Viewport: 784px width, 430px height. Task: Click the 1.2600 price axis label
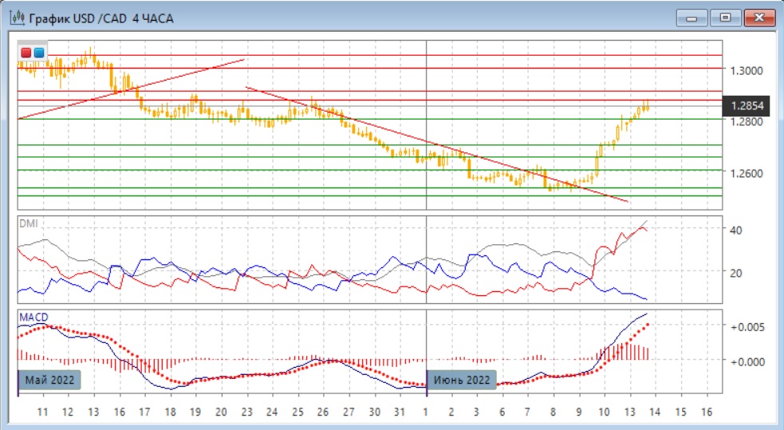coord(745,173)
